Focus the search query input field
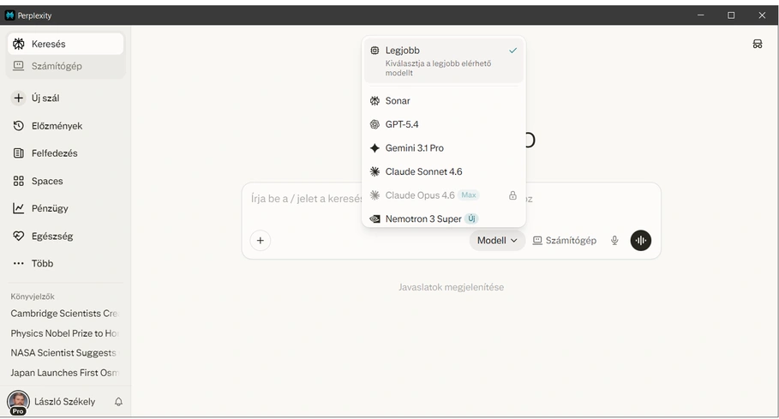The width and height of the screenshot is (779, 419). tap(451, 199)
